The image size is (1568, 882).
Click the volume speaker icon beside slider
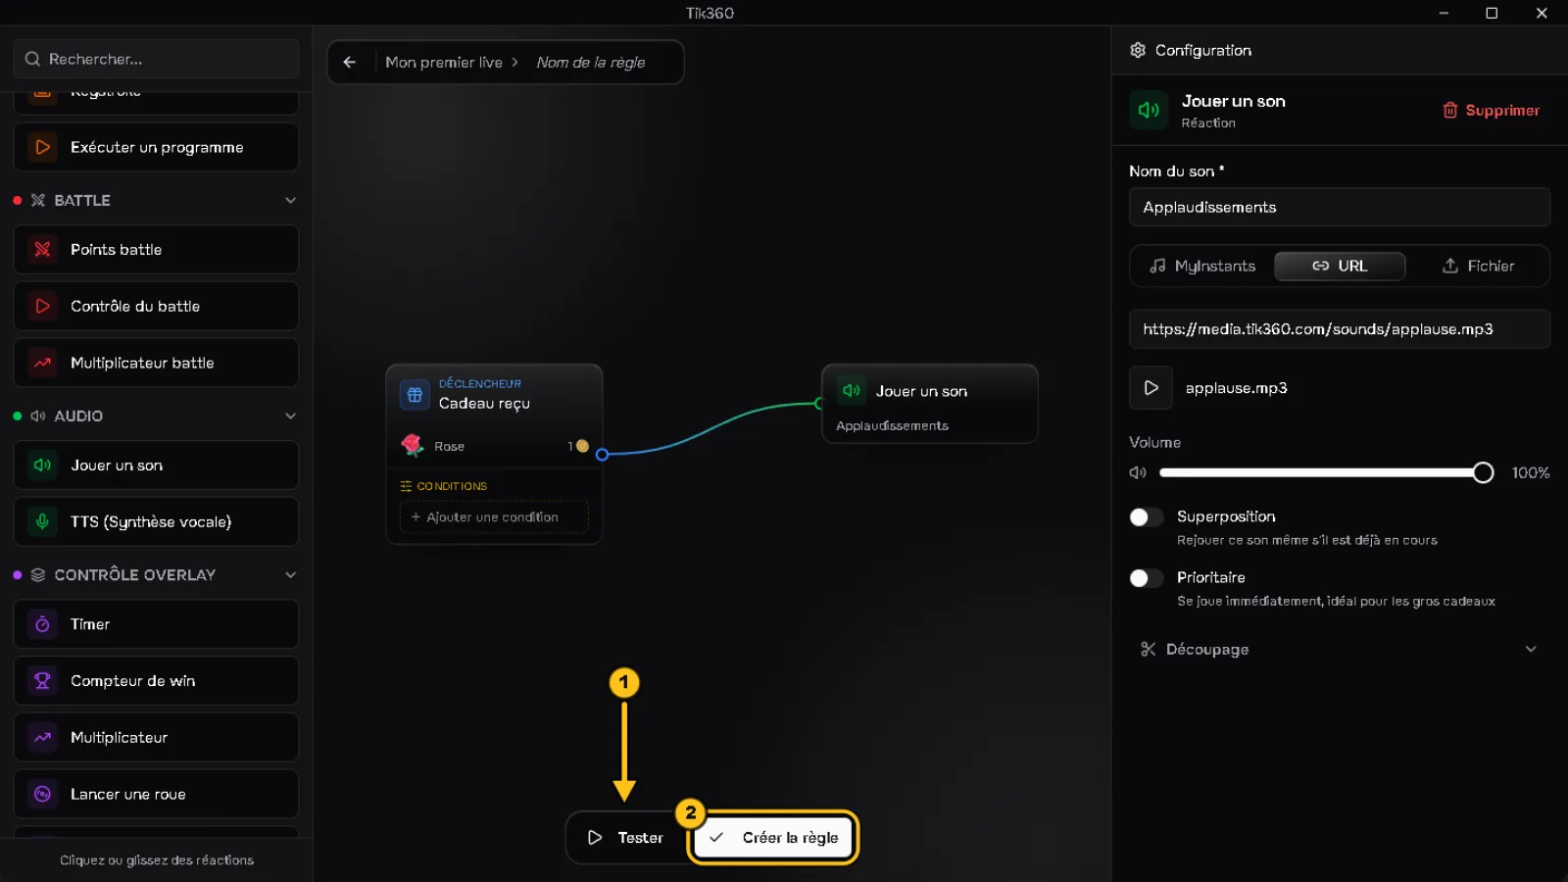click(1138, 472)
